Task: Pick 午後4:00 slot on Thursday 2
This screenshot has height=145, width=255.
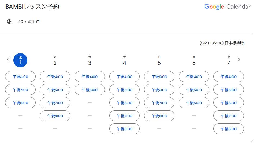Action: coord(55,77)
